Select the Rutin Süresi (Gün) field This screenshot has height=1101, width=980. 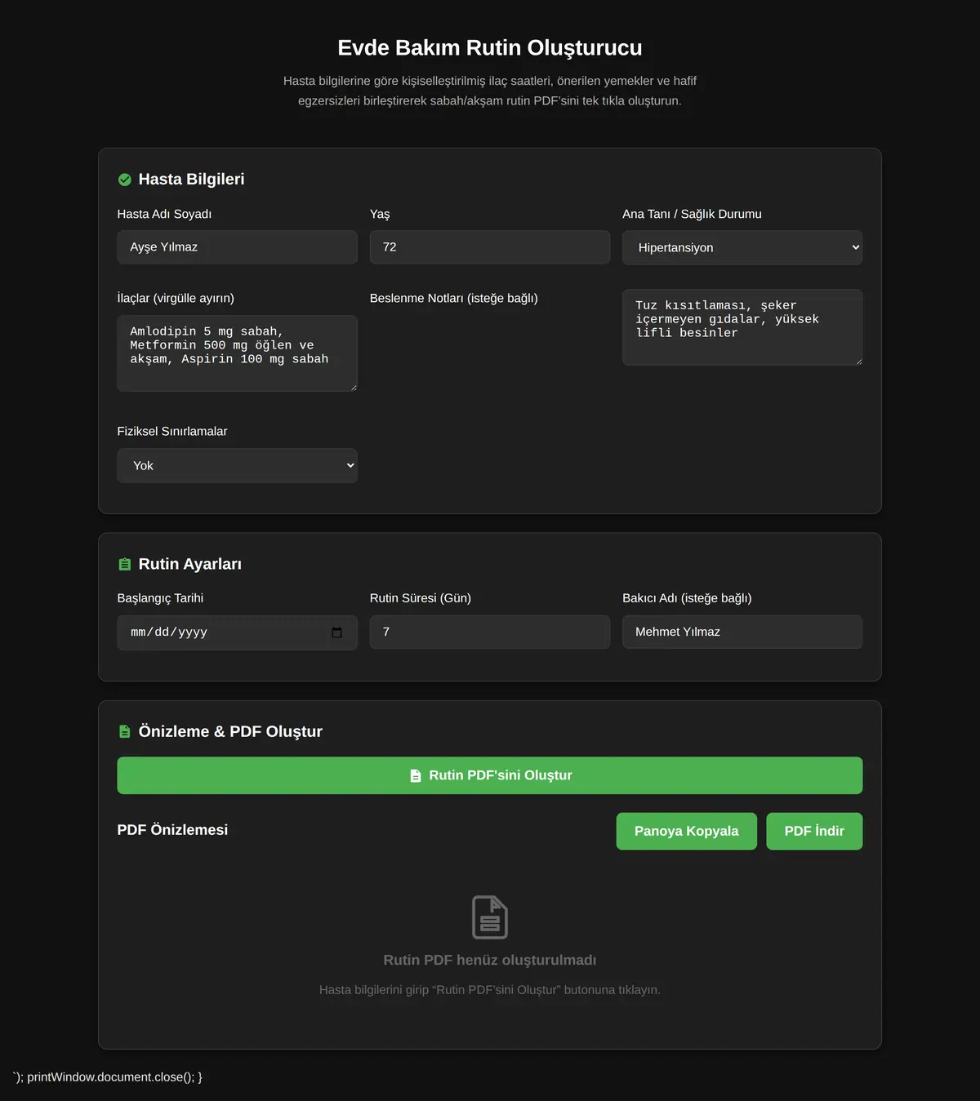pyautogui.click(x=490, y=632)
